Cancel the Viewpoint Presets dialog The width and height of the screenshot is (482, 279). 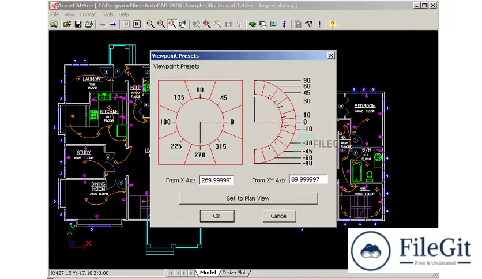279,216
